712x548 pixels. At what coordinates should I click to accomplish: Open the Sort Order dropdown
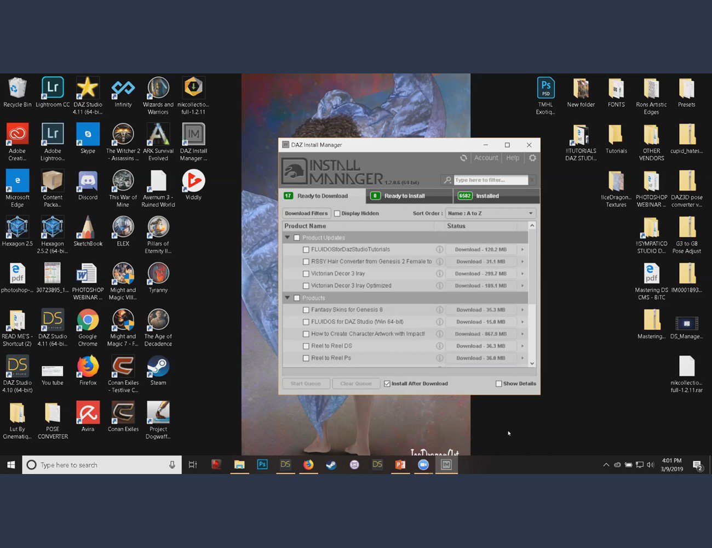[x=490, y=213]
